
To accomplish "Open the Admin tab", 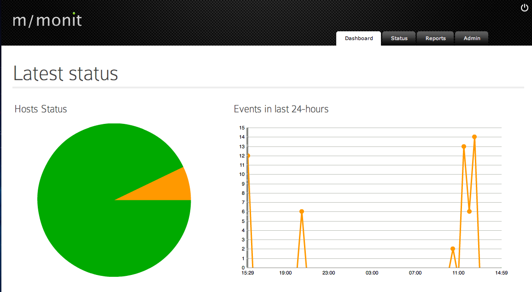I will click(x=472, y=38).
